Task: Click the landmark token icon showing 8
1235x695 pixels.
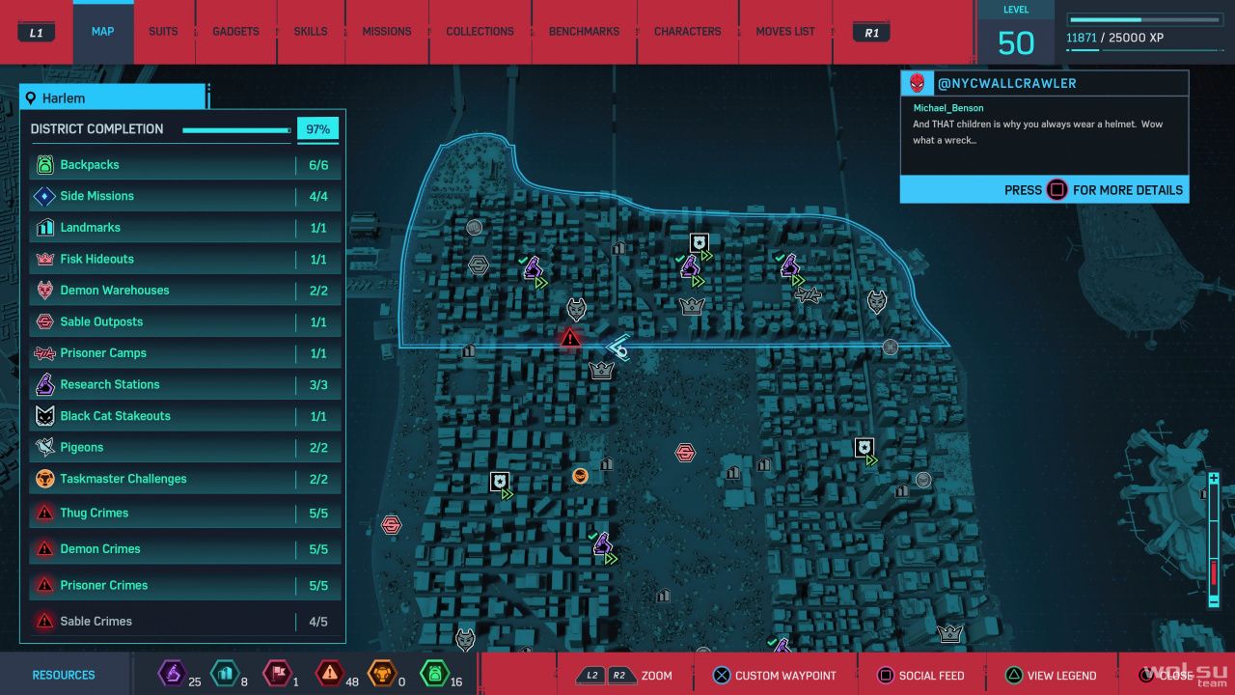Action: click(224, 673)
